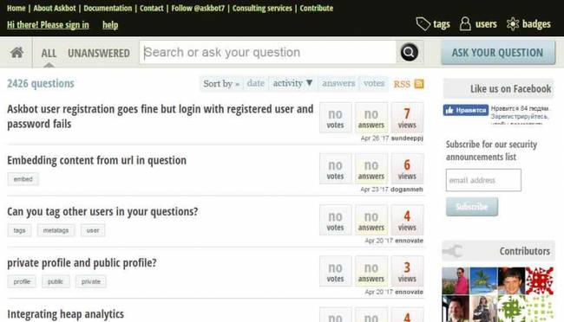Click the 2426 questions count
This screenshot has height=322, width=564.
coord(41,83)
